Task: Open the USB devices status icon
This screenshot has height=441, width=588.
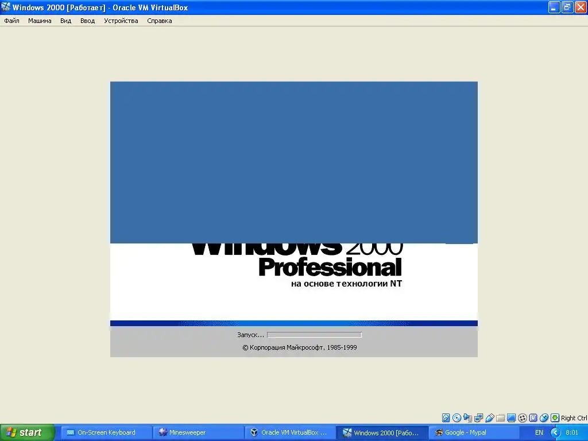Action: (489, 418)
